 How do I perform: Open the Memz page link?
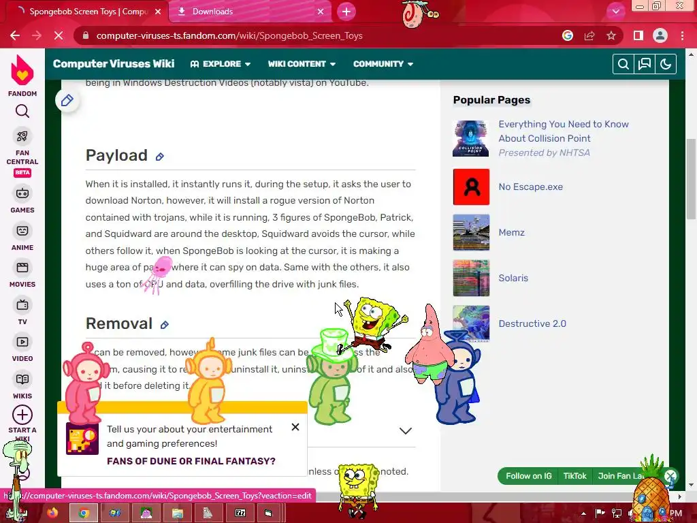click(511, 232)
